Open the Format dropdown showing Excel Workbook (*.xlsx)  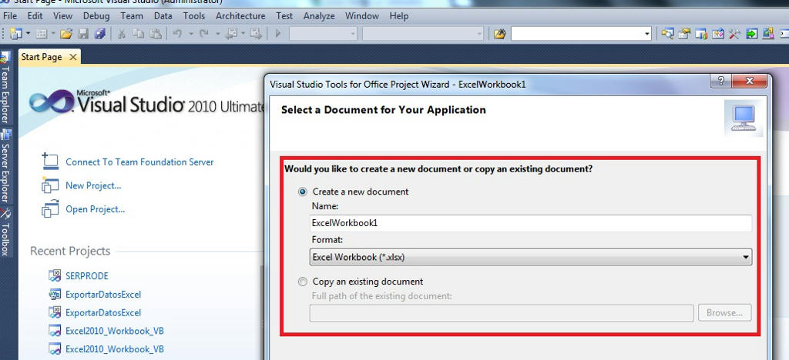tap(530, 257)
